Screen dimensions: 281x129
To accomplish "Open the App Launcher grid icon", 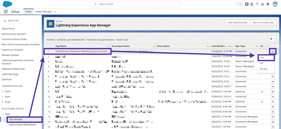I will [x=6, y=12].
